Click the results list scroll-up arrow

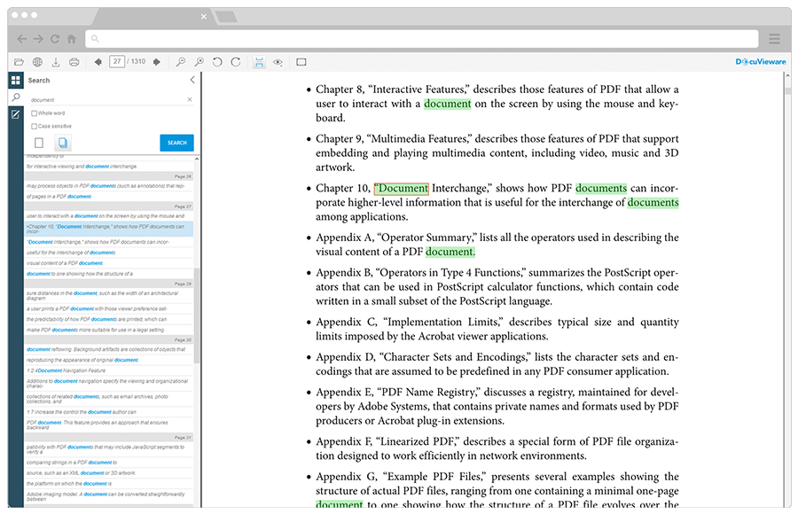click(x=197, y=160)
